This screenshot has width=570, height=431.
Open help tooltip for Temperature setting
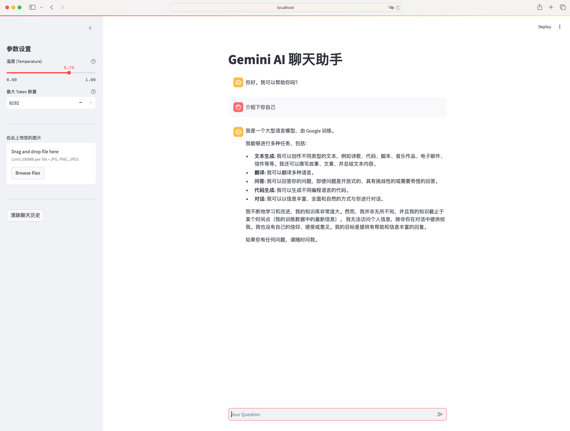tap(93, 61)
